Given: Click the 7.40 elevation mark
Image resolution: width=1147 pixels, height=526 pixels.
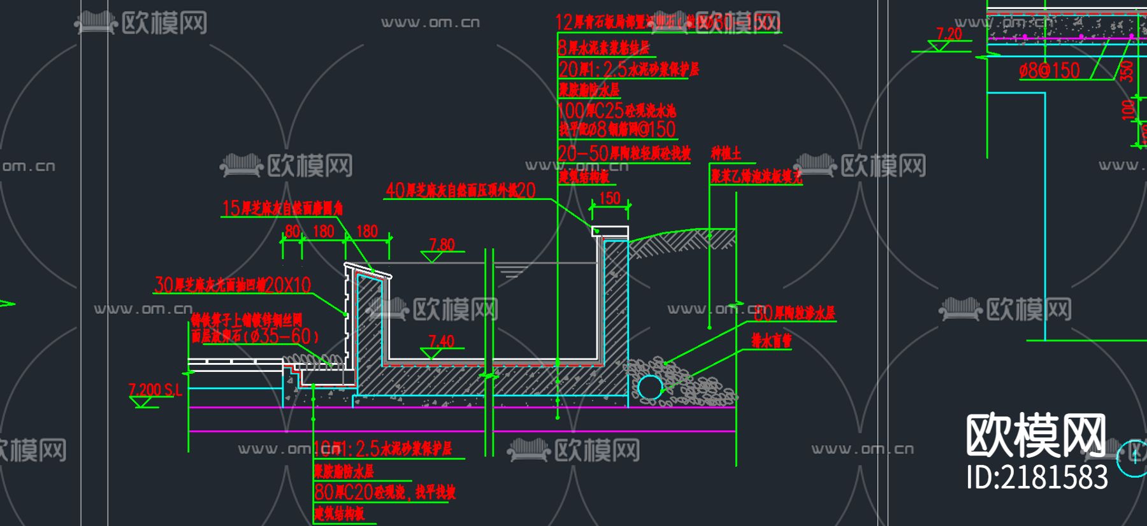Looking at the screenshot, I should click(442, 341).
